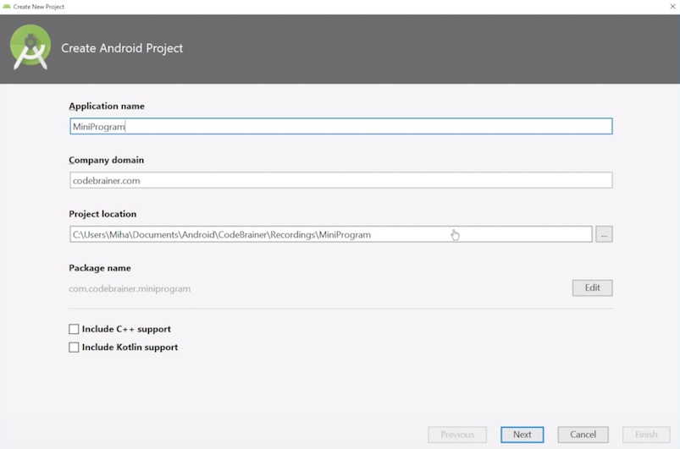Click the Company domain label
Image resolution: width=680 pixels, height=449 pixels.
(106, 160)
